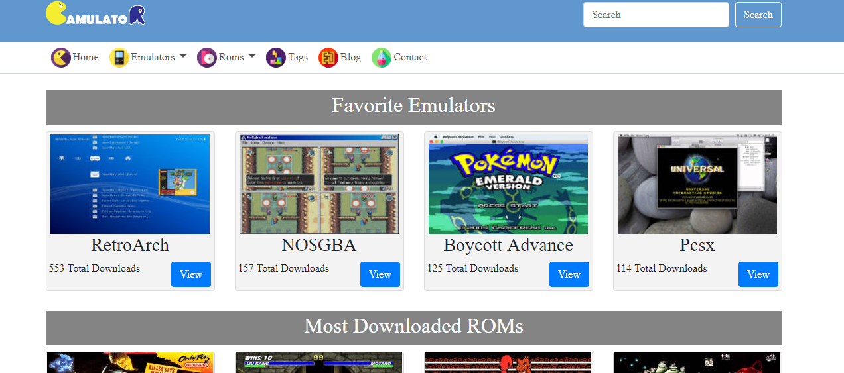Click the Search button

click(x=758, y=15)
